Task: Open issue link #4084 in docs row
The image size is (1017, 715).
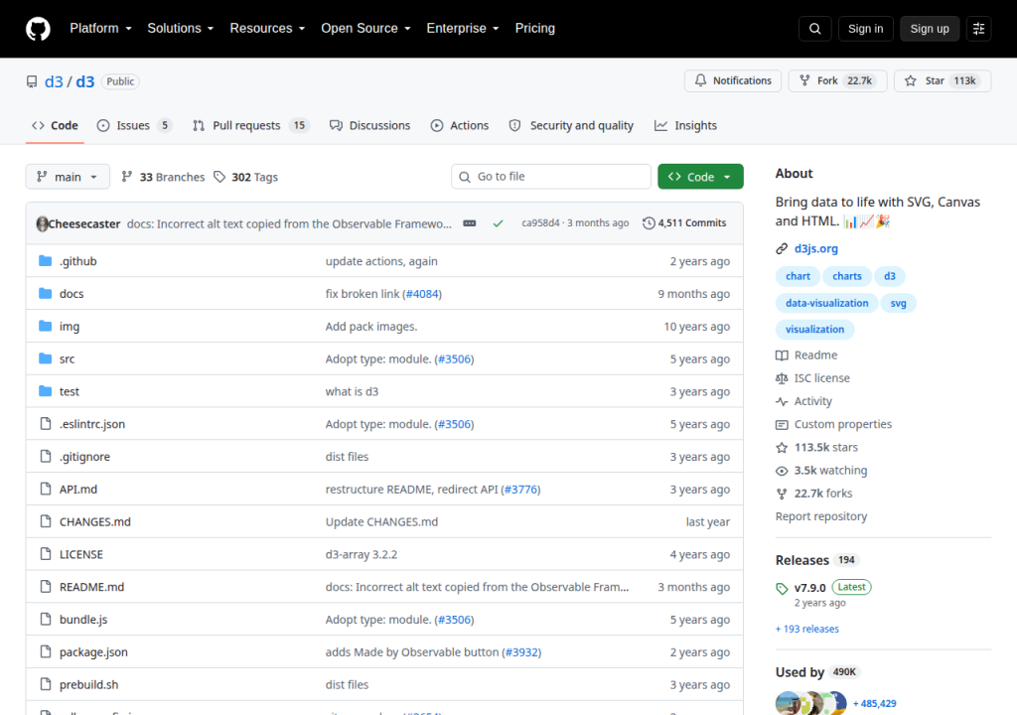Action: [422, 294]
